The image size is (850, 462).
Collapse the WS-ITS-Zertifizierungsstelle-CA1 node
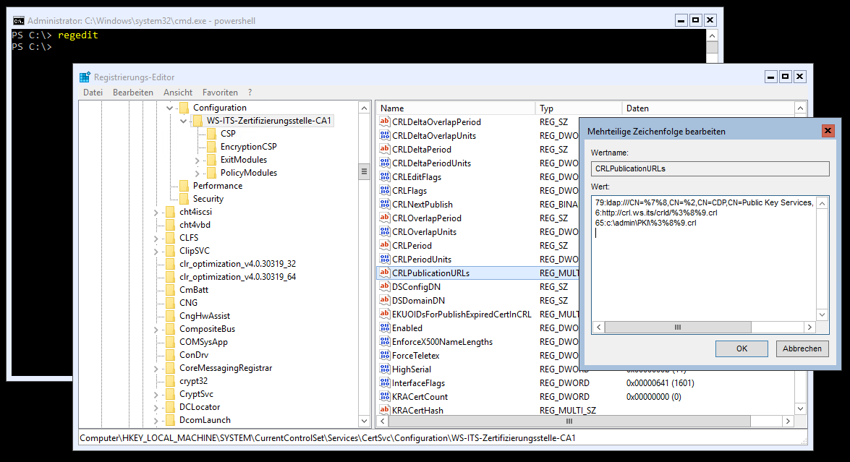[x=183, y=121]
